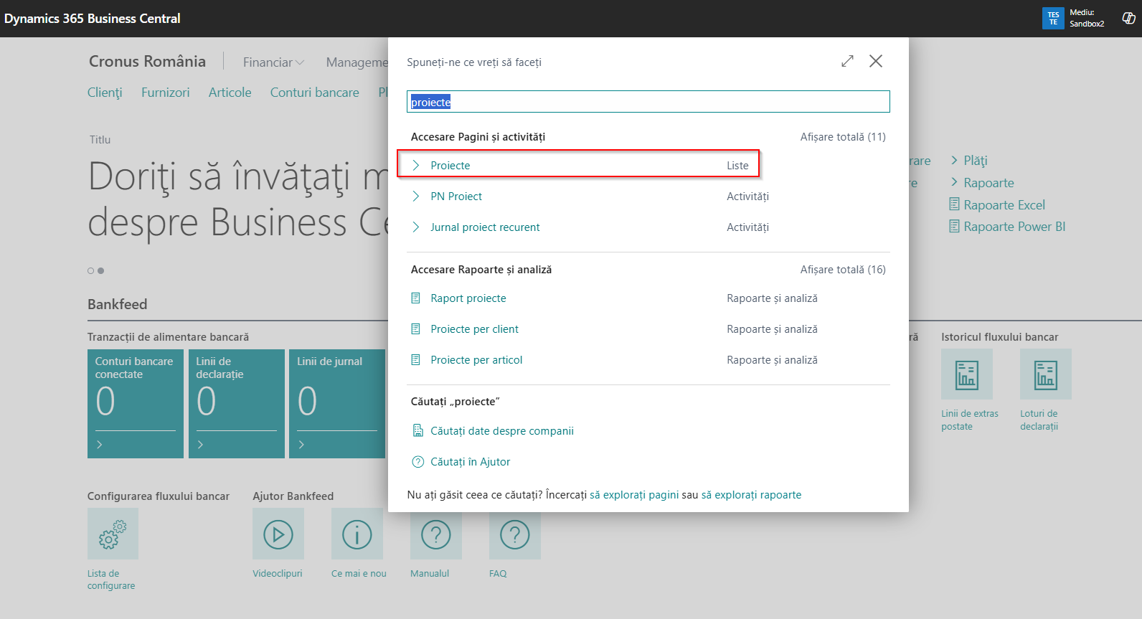Screen dimensions: 1142x619
Task: Open the Lista de configurare gear tile
Action: tap(113, 534)
